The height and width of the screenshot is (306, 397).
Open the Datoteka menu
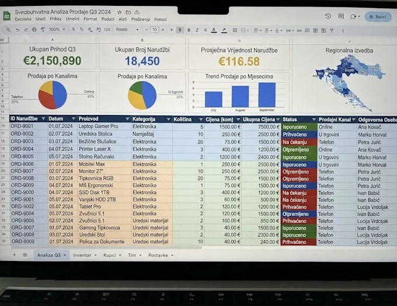coord(23,19)
